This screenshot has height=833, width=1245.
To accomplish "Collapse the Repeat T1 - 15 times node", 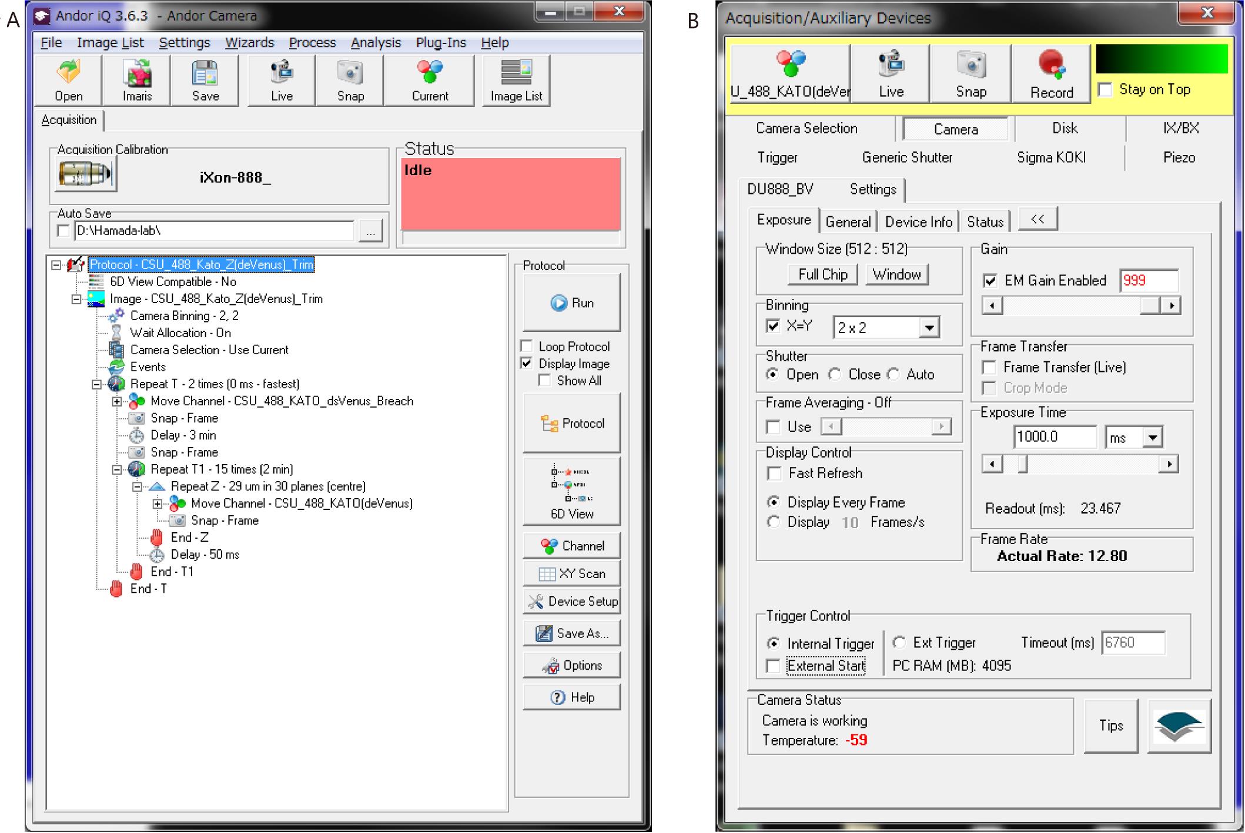I will click(x=117, y=470).
